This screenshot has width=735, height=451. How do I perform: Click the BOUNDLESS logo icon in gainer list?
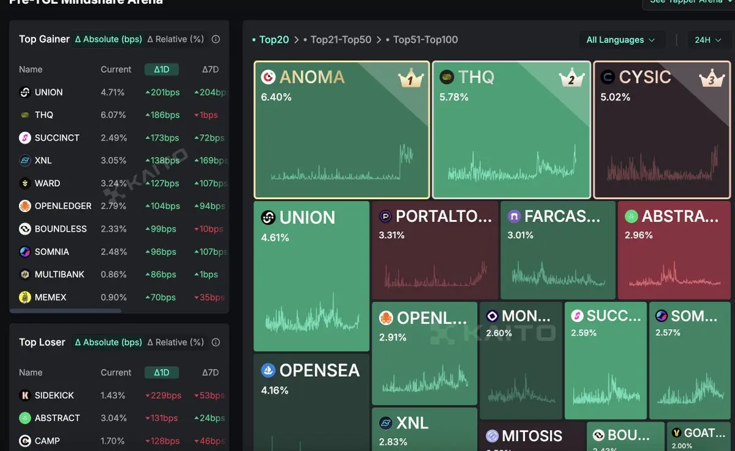click(x=25, y=229)
